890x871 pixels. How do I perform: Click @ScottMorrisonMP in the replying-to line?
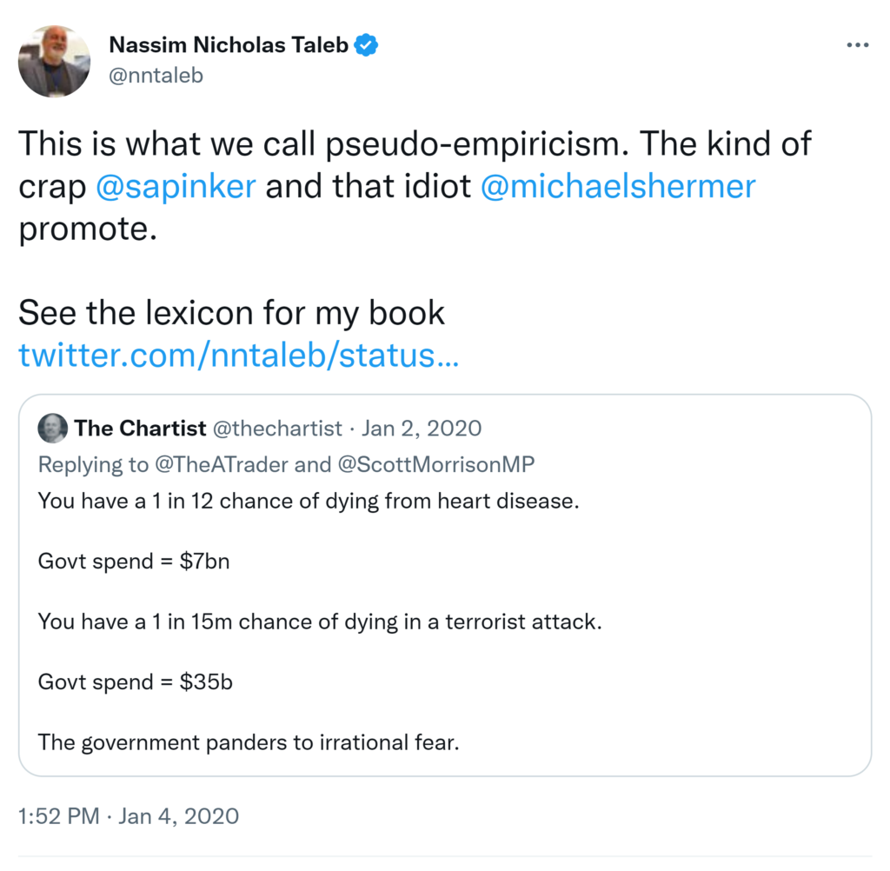(x=435, y=465)
